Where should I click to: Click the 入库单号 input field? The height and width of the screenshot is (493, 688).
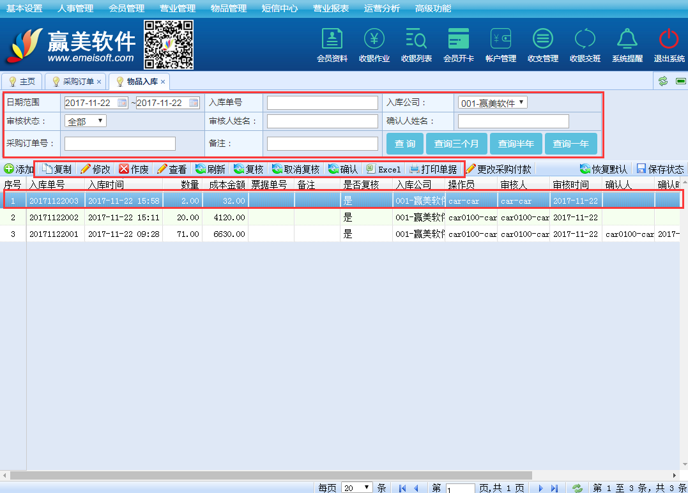point(323,103)
